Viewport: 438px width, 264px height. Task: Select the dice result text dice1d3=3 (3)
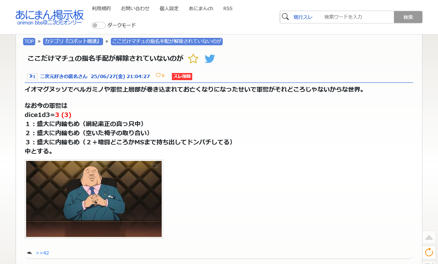tap(48, 115)
